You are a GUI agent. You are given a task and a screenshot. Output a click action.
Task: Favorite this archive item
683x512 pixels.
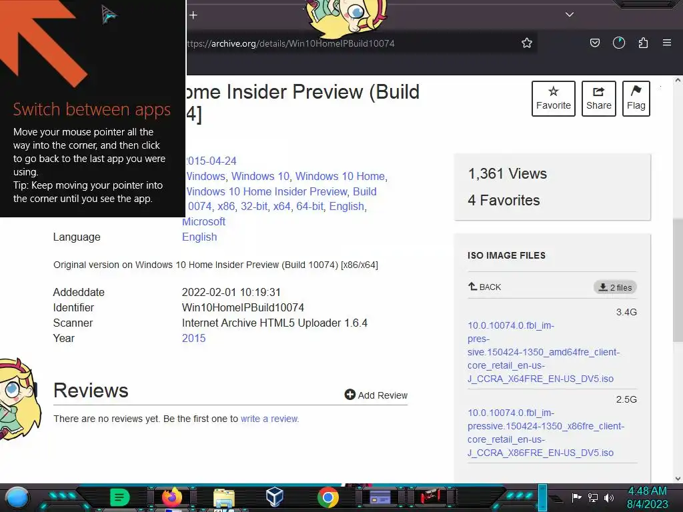tap(553, 99)
